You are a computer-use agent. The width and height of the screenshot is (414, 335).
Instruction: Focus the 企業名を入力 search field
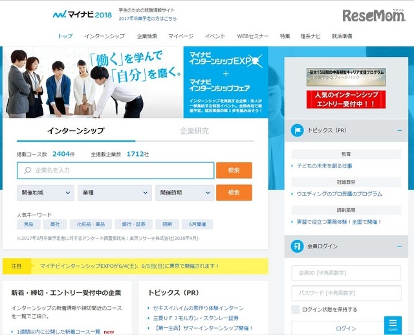pos(115,170)
